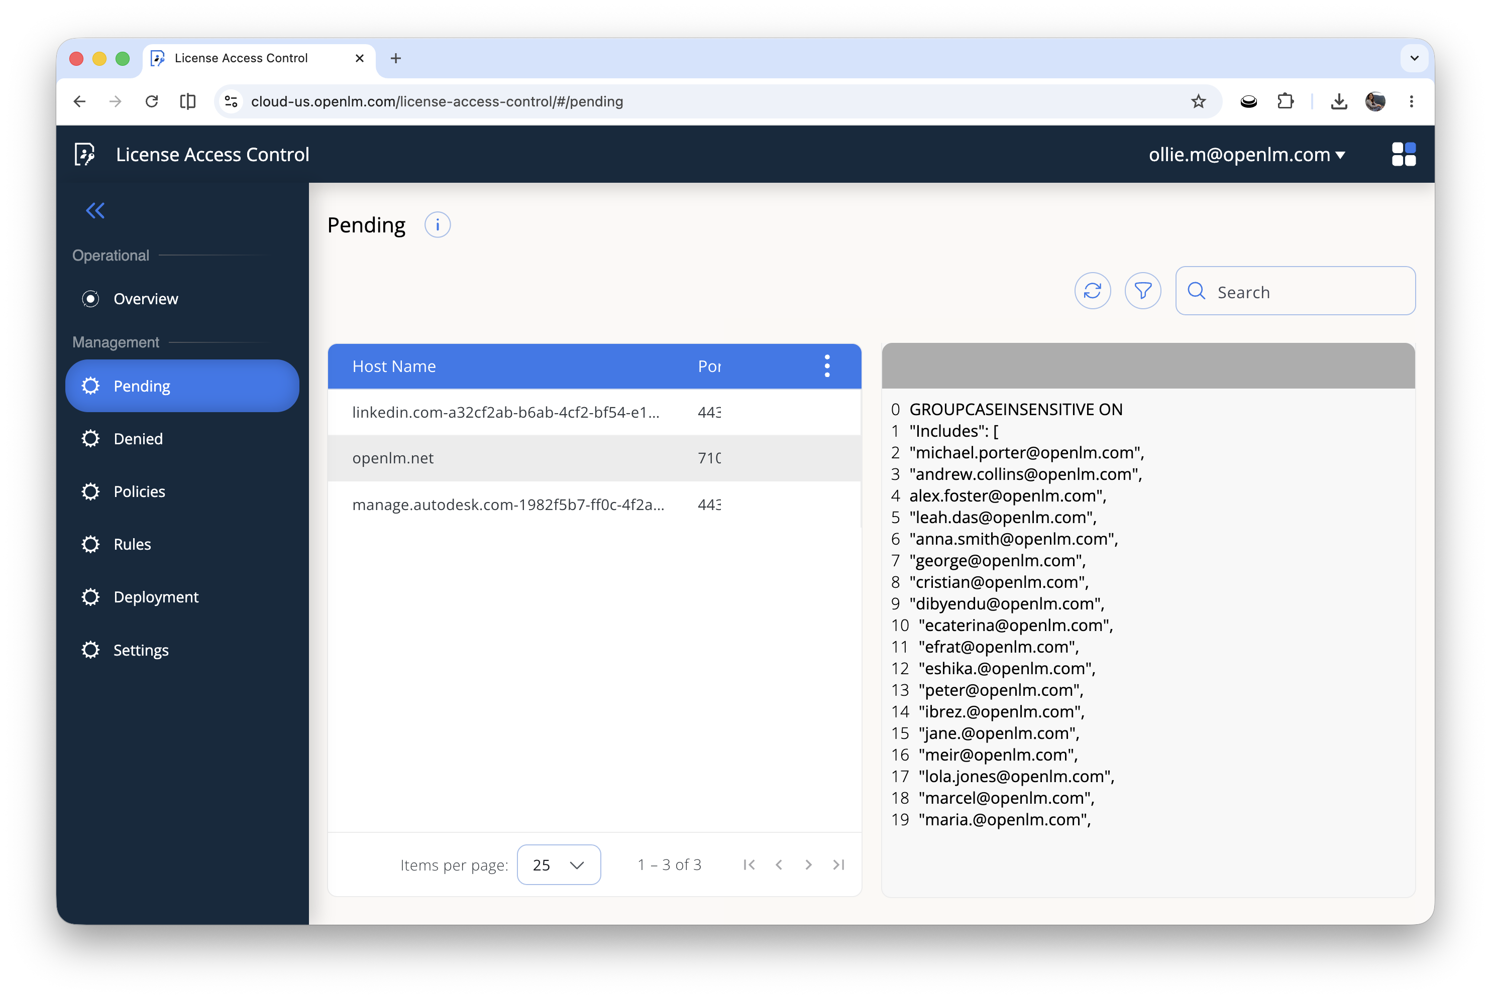
Task: Select the openlm.net host row
Action: click(594, 458)
